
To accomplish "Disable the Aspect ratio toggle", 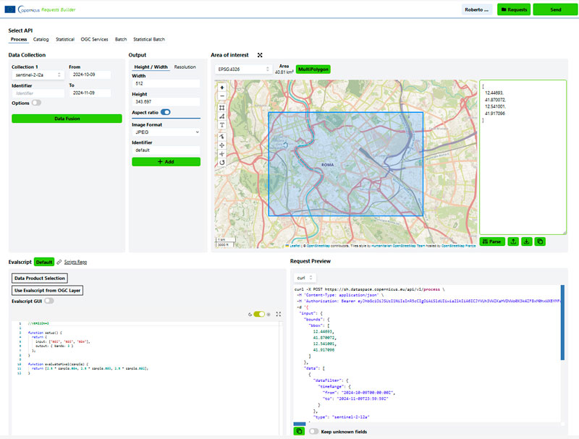I will [x=166, y=112].
